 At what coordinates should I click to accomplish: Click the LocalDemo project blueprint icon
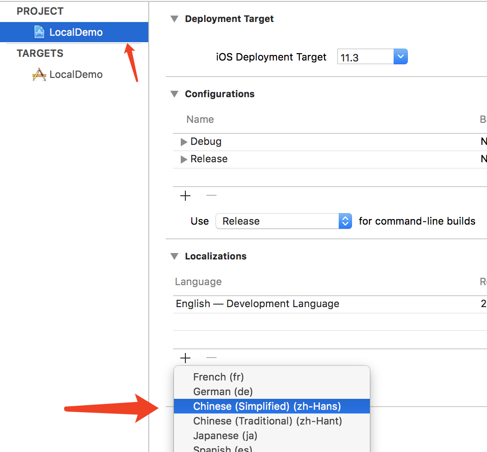coord(39,32)
